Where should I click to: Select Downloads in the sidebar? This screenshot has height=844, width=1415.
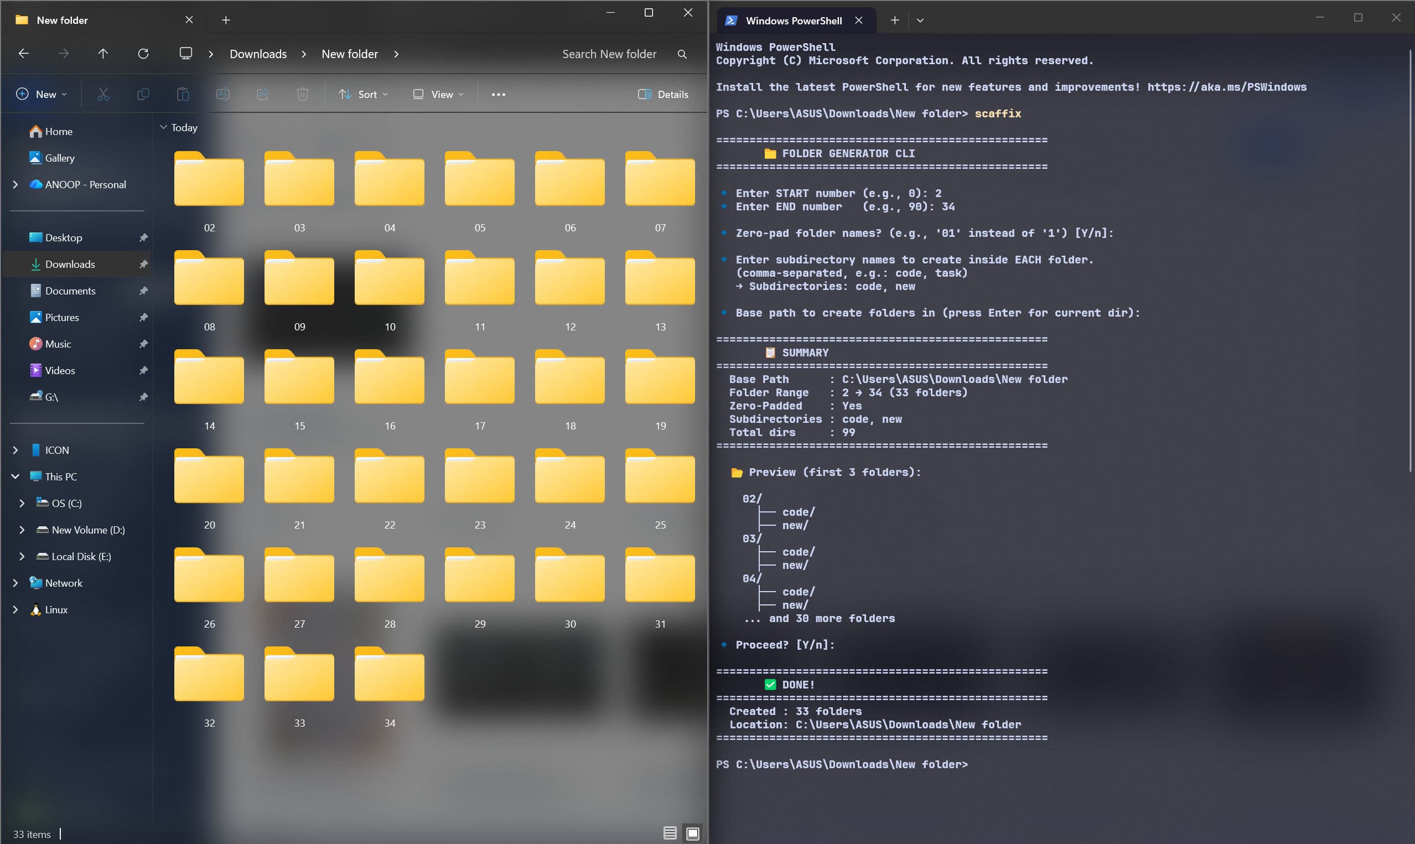pyautogui.click(x=77, y=264)
